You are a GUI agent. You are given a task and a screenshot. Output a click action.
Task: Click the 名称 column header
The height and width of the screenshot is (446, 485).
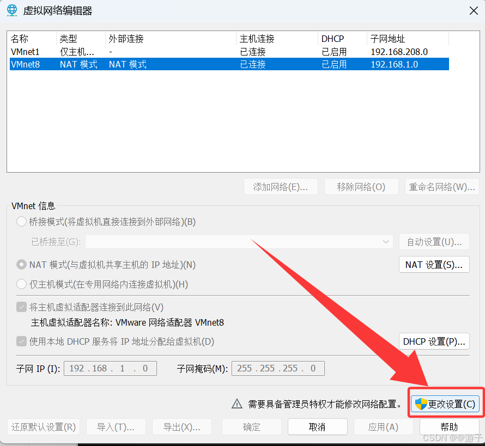(33, 39)
